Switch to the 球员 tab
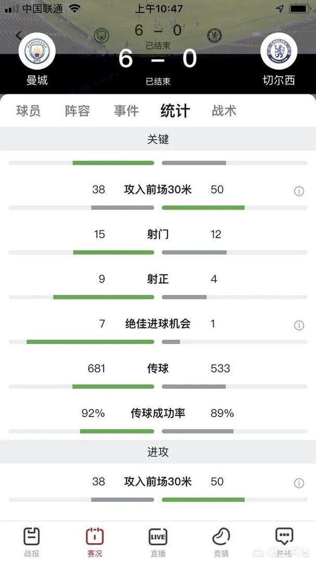This screenshot has width=316, height=563. pos(29,111)
